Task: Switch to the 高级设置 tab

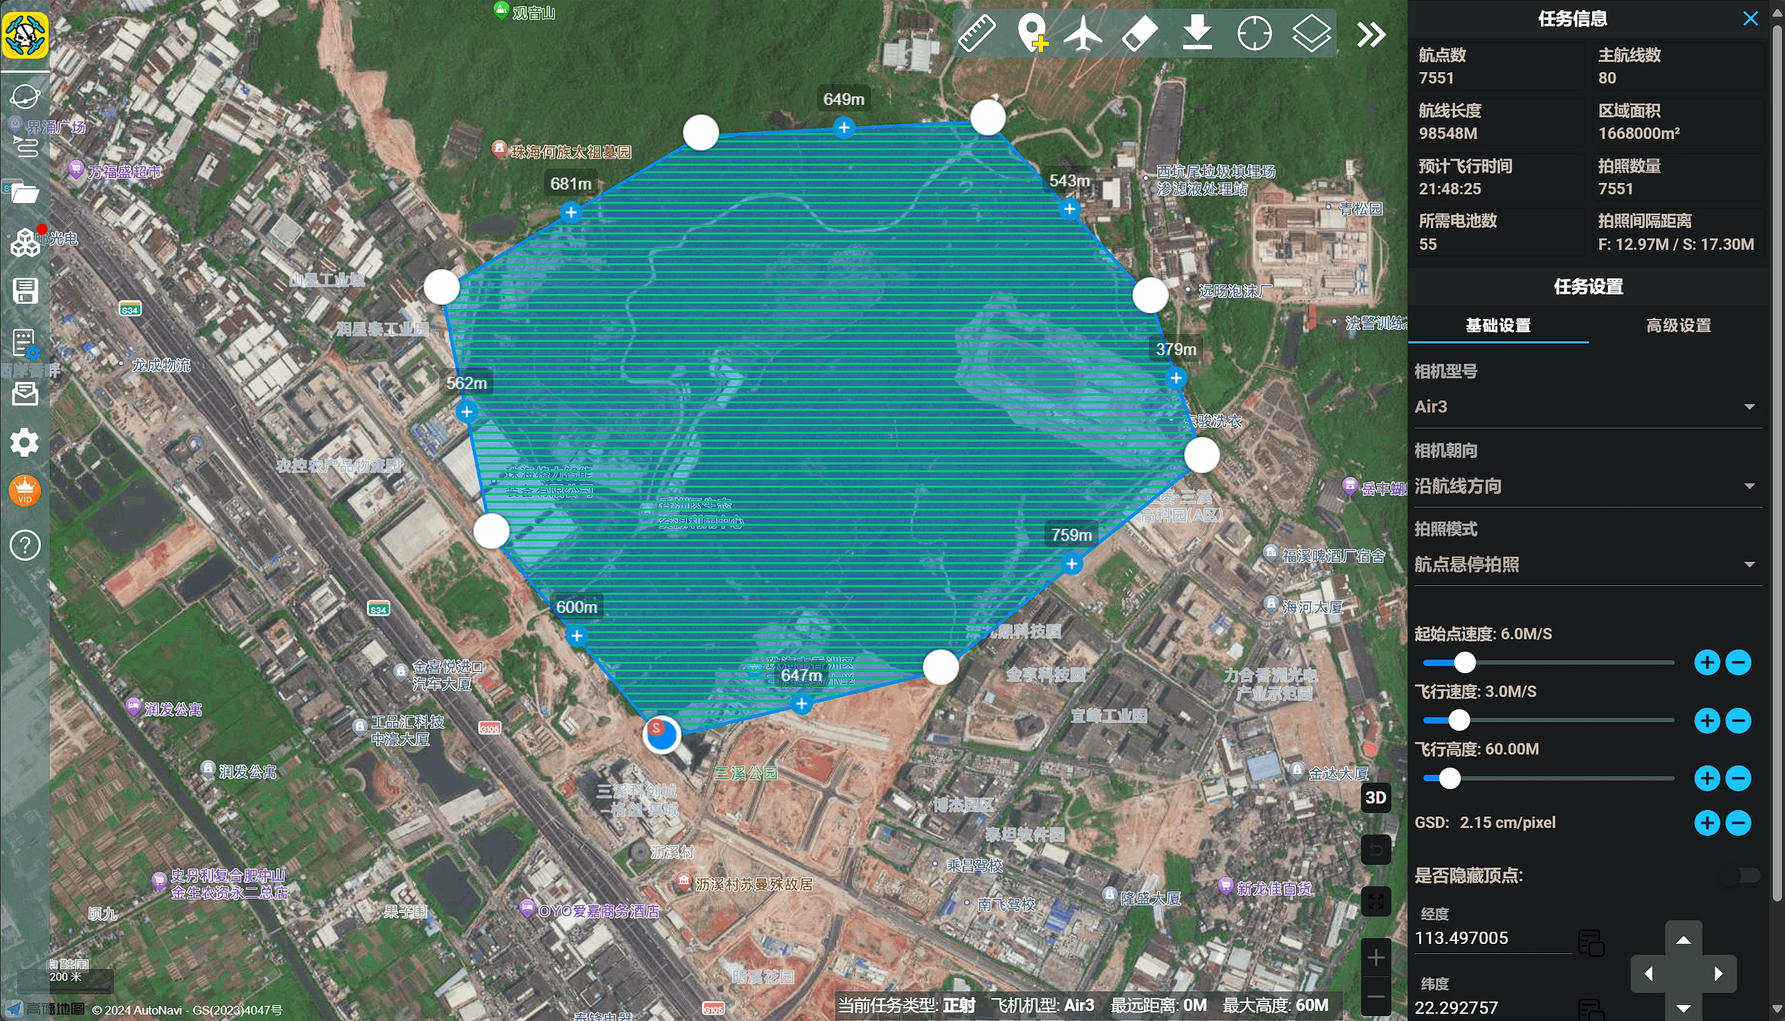Action: click(x=1678, y=325)
